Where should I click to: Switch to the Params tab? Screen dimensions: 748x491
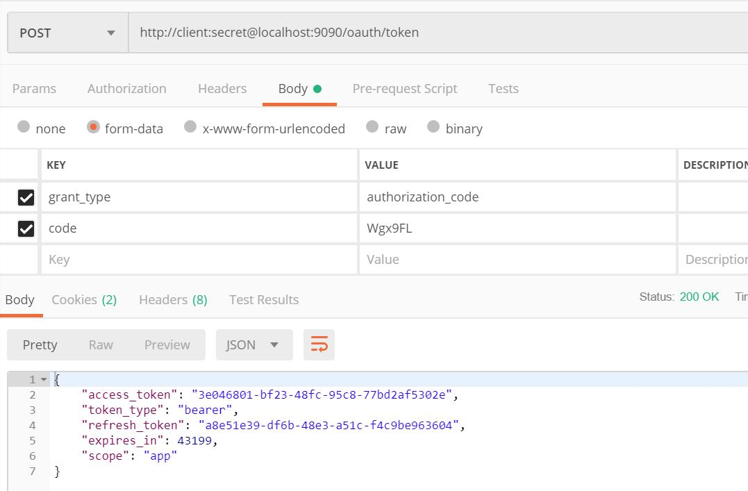[x=34, y=89]
